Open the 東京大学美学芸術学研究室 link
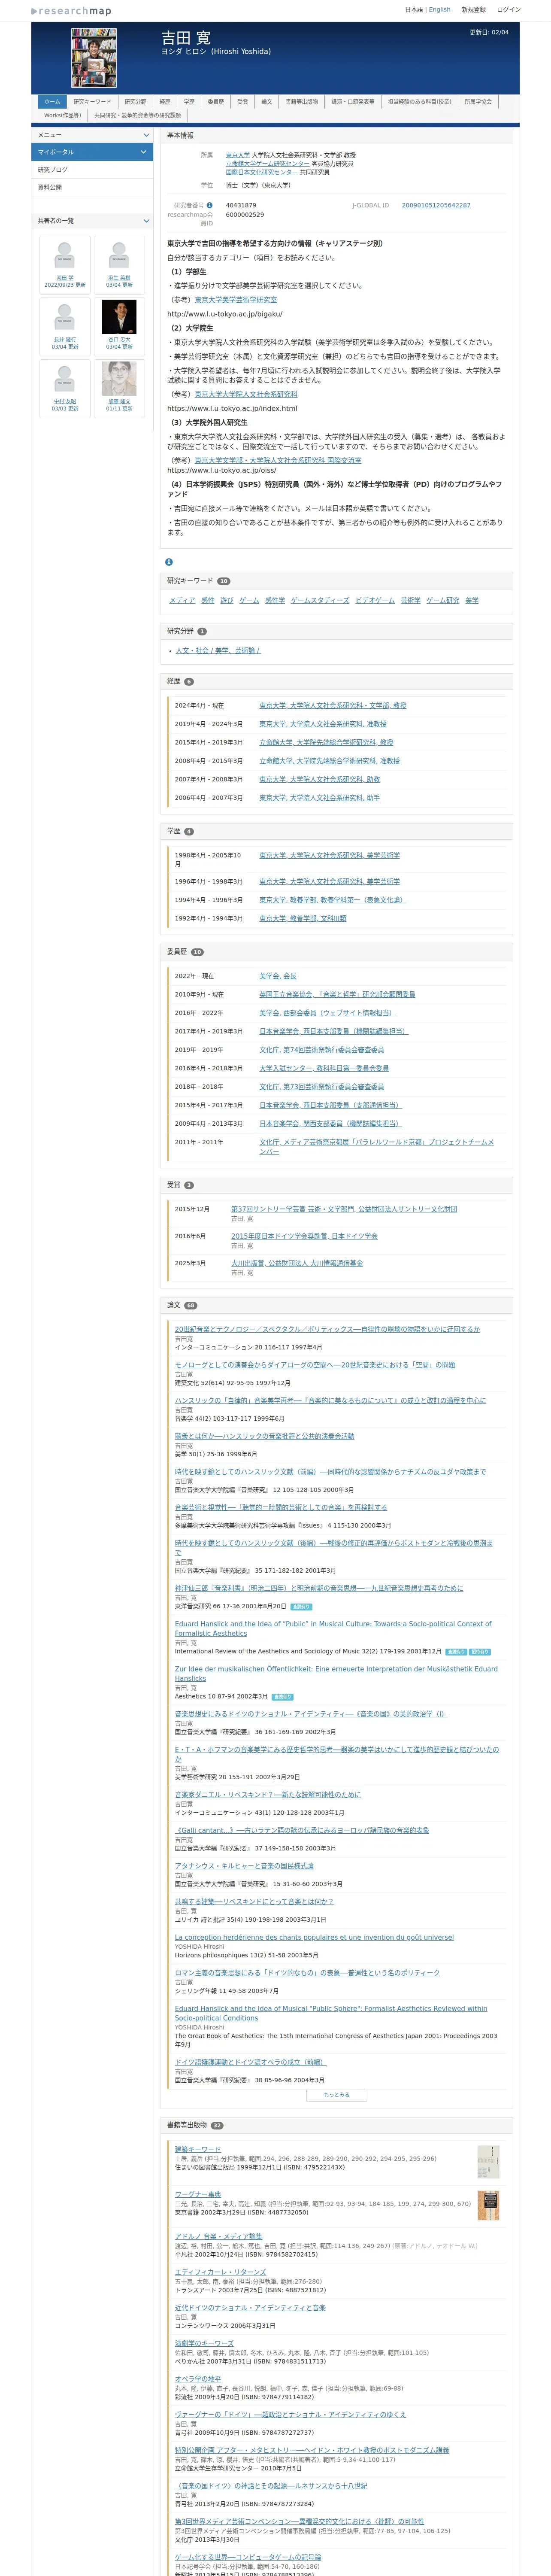This screenshot has height=2576, width=551. click(x=236, y=300)
